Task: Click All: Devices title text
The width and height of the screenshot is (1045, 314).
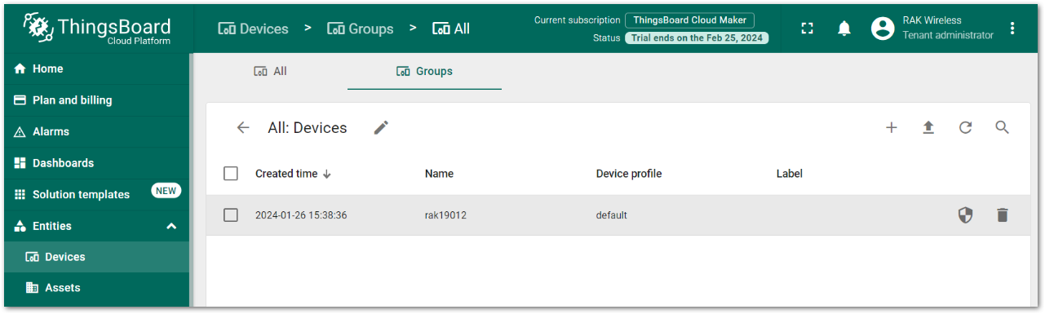Action: tap(308, 128)
